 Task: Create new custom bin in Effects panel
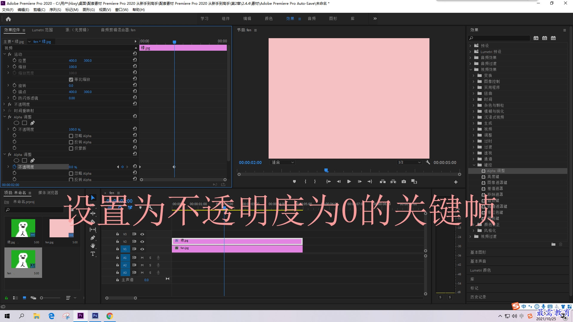pos(553,244)
